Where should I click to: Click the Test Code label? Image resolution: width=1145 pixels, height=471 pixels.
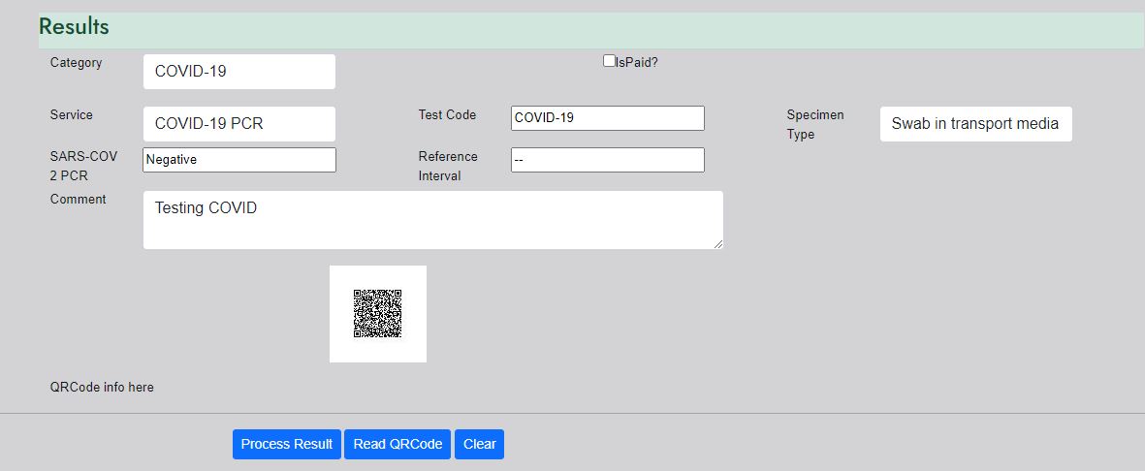447,114
